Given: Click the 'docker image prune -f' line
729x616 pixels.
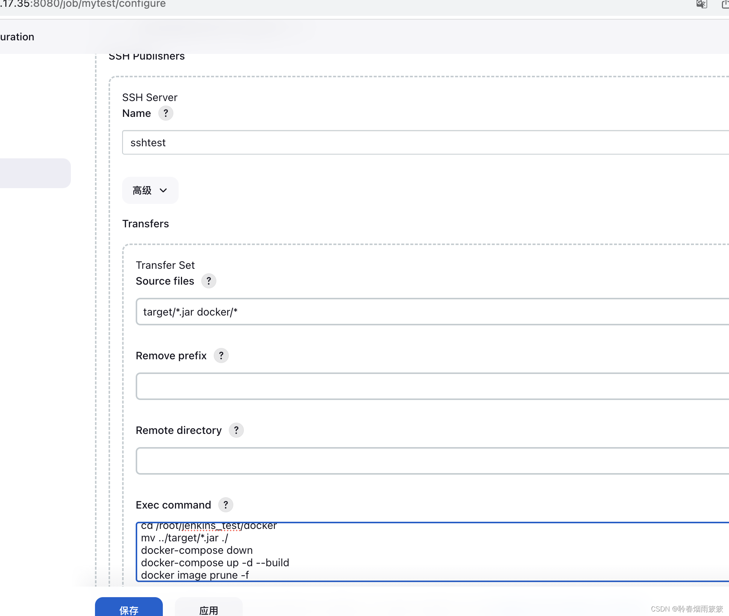Looking at the screenshot, I should (x=195, y=575).
